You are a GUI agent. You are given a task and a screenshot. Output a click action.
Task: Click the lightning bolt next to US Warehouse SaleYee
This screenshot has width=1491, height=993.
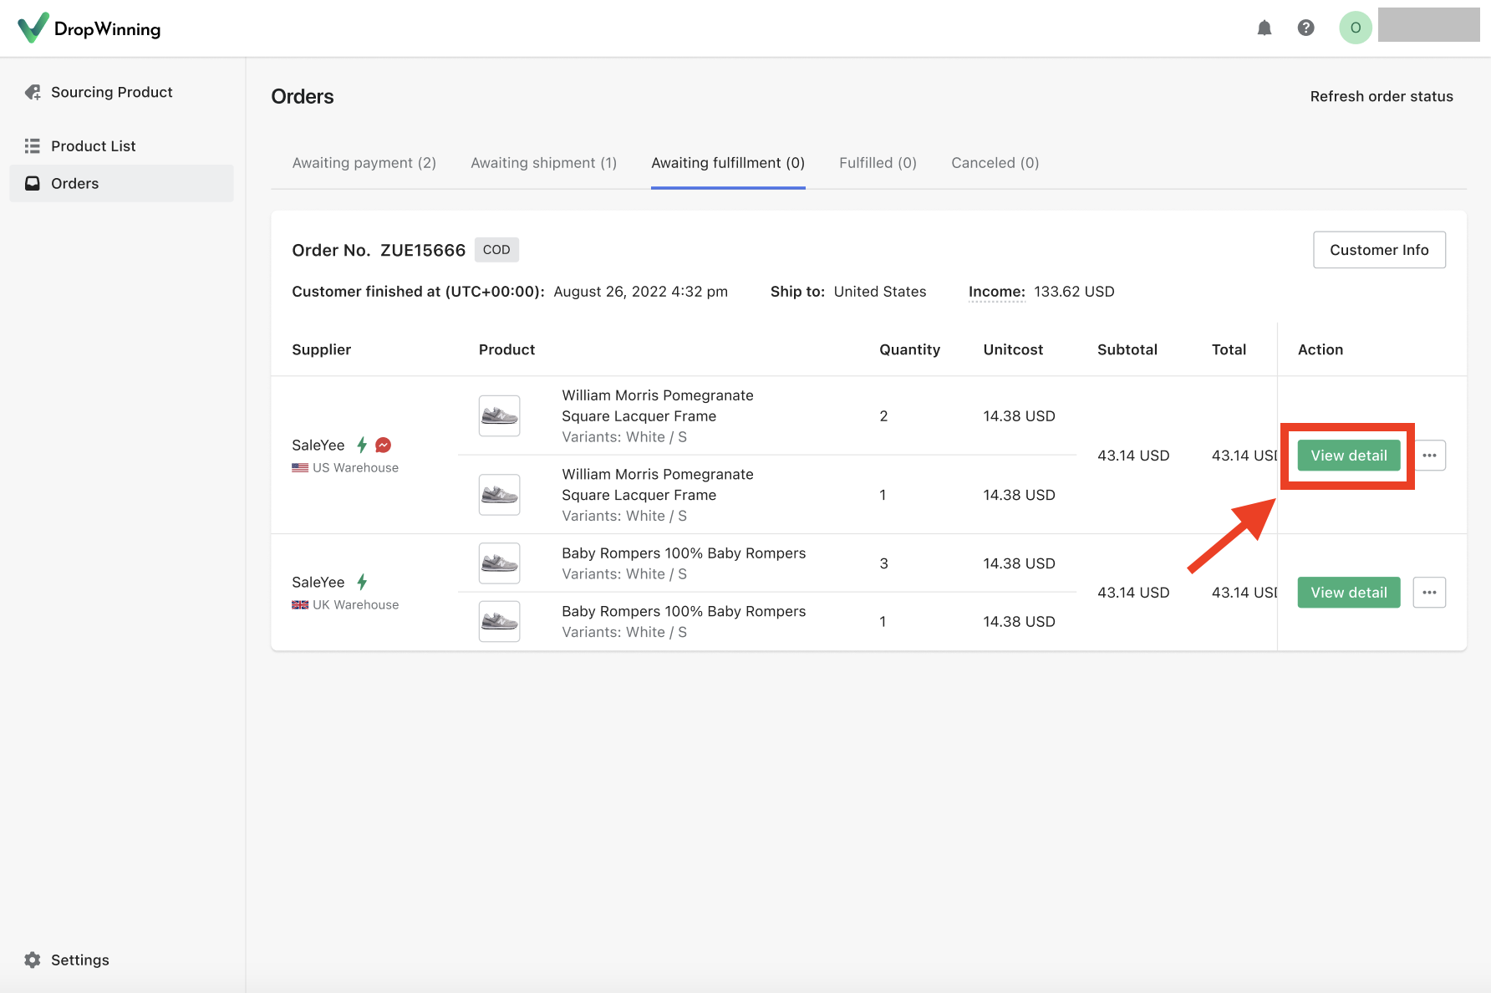362,445
